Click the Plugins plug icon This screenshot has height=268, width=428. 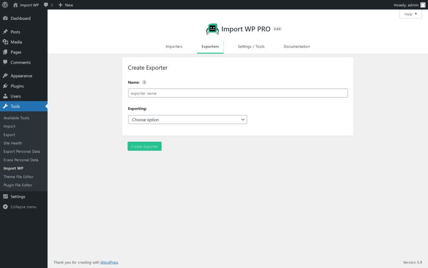coord(5,86)
